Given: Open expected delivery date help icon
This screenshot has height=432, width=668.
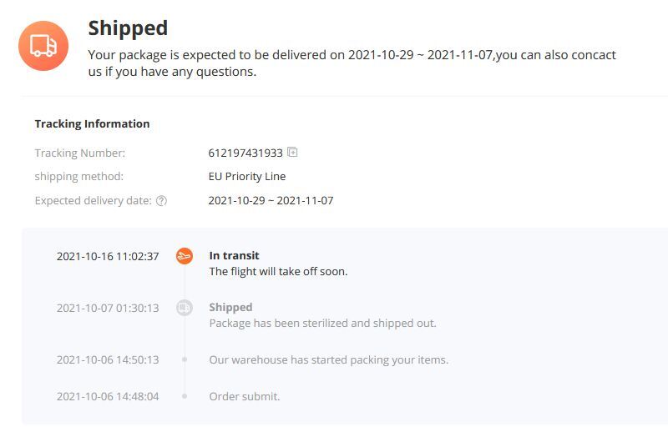Looking at the screenshot, I should [161, 201].
